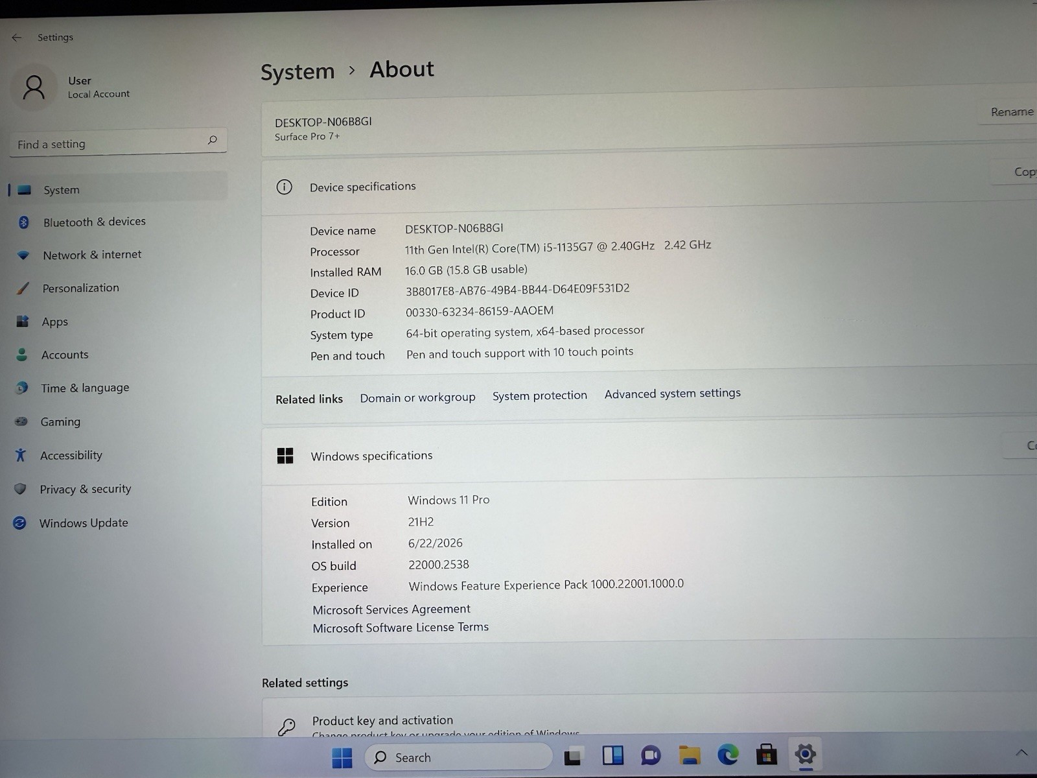Open System protection link
This screenshot has width=1037, height=778.
click(539, 395)
